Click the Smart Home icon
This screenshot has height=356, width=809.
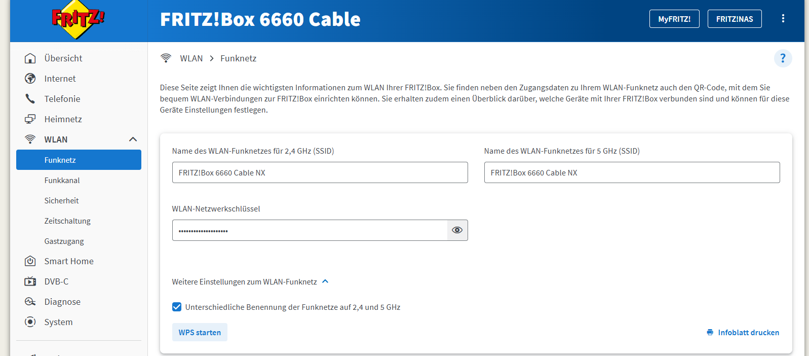pos(30,261)
